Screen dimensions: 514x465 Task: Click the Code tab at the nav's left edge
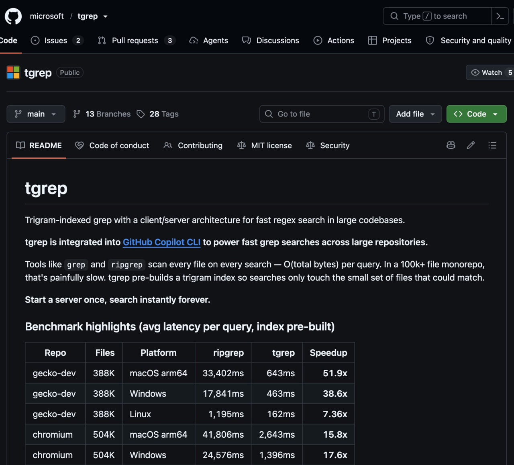pyautogui.click(x=8, y=41)
